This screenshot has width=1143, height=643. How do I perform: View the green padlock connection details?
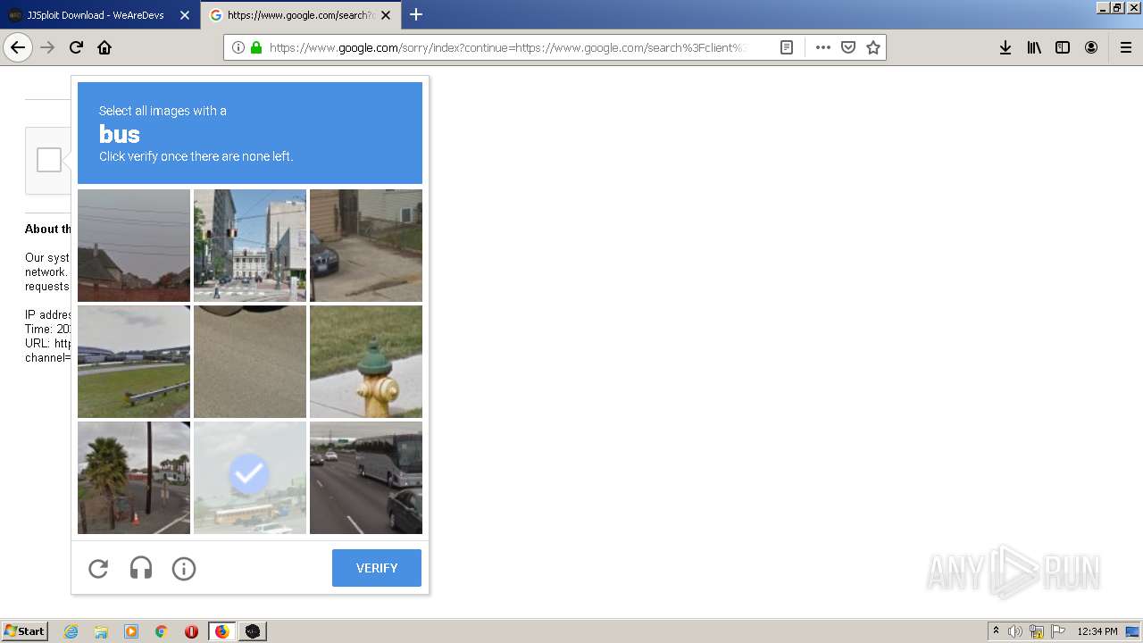[256, 47]
